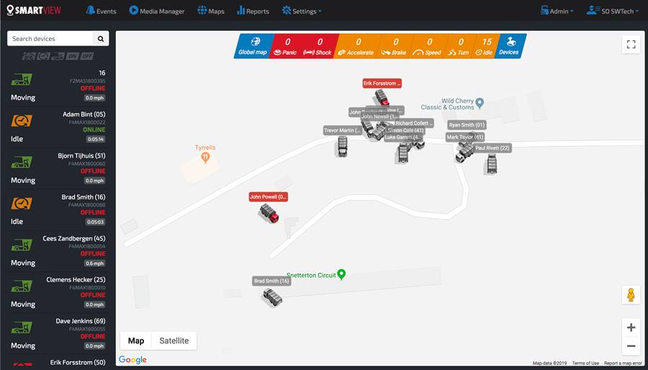This screenshot has width=648, height=370.
Task: Click the search magnifier button
Action: tap(101, 38)
